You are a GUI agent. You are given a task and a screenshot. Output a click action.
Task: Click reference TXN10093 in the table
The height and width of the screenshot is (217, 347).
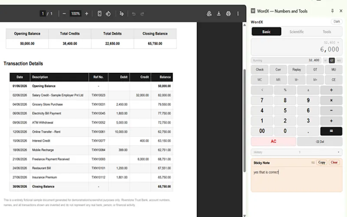coord(98,159)
